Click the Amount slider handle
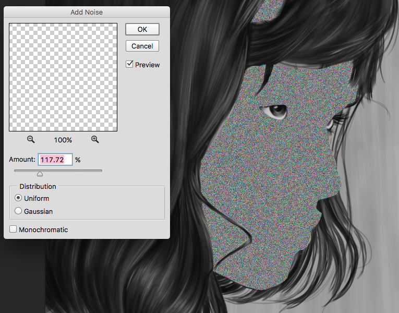This screenshot has width=399, height=313. pyautogui.click(x=40, y=174)
